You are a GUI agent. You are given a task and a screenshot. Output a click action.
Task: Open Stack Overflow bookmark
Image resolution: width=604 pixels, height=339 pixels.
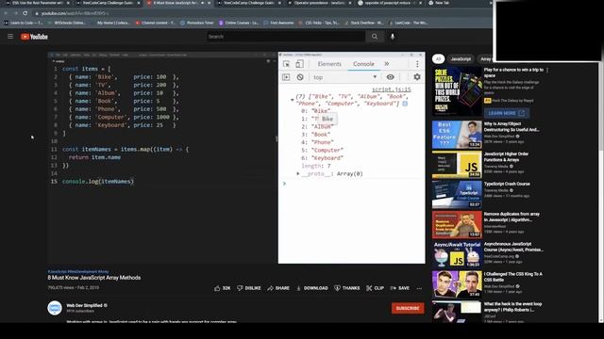[363, 23]
